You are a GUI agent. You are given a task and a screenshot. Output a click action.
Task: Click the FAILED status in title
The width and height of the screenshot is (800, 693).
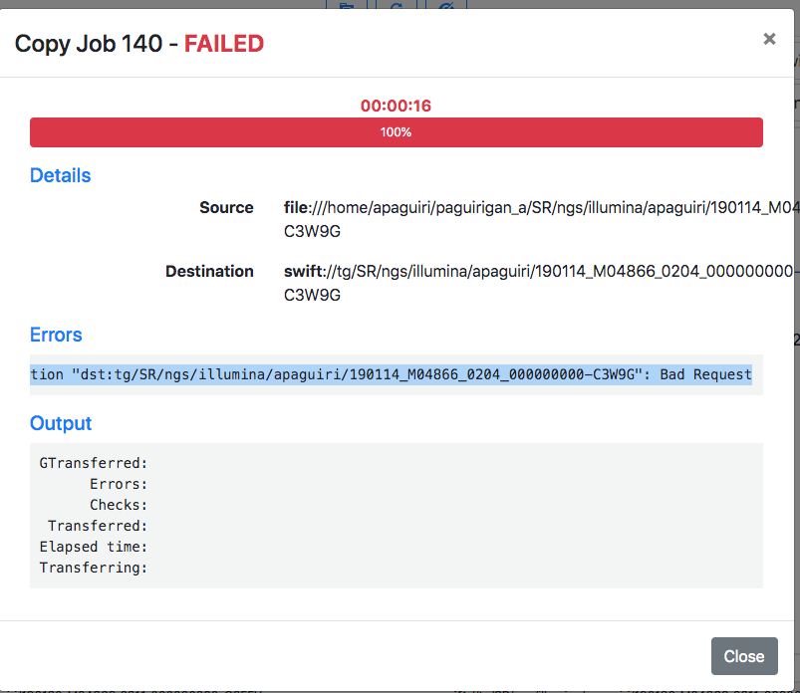224,44
